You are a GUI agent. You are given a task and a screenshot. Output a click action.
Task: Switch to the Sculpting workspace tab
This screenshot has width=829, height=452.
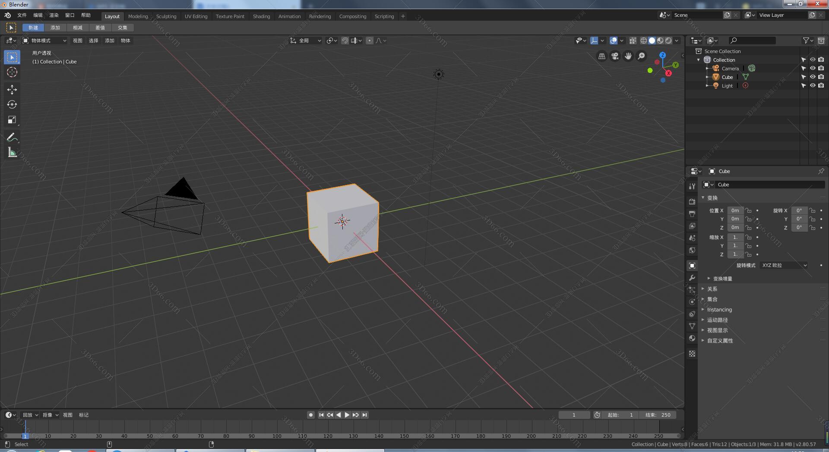(x=166, y=16)
